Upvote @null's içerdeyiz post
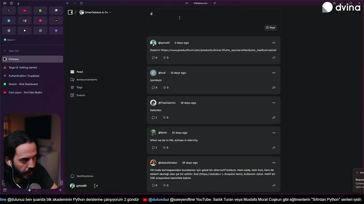The height and width of the screenshot is (204, 364). click(x=166, y=88)
